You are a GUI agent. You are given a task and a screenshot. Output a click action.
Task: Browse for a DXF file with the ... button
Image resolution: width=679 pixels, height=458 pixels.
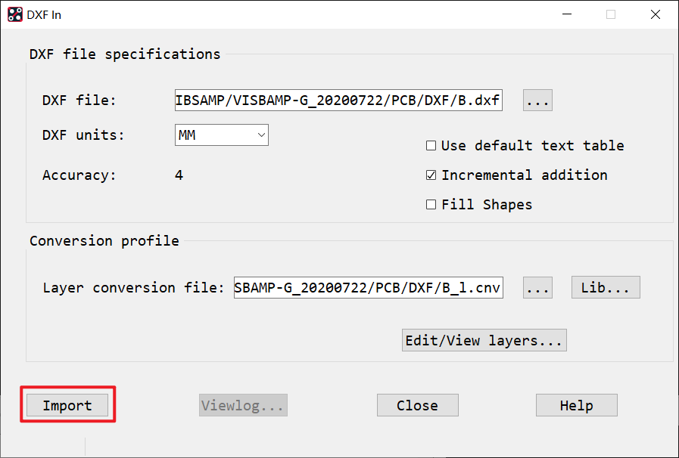(537, 101)
